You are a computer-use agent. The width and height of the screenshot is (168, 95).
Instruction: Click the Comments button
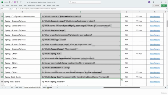point(156,6)
